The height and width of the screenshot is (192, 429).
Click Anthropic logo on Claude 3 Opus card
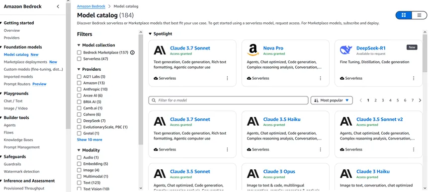(253, 174)
